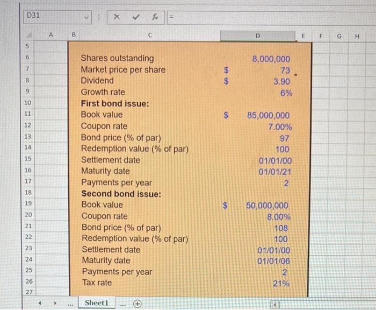Click into the formula bar input

271,18
